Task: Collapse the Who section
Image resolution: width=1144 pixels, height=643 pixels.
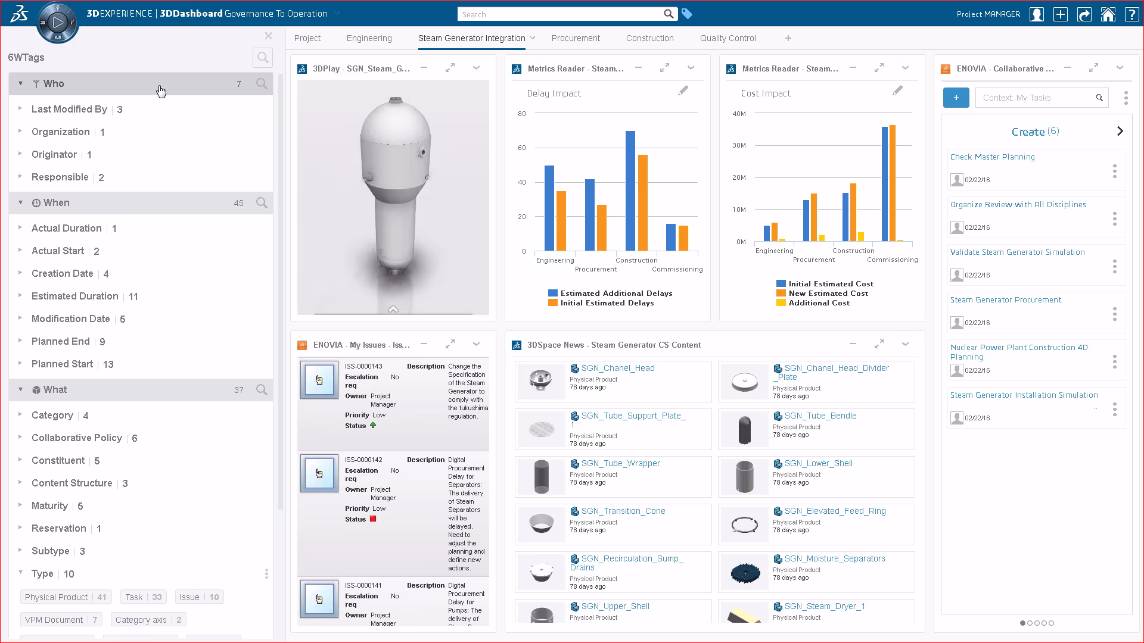Action: click(20, 84)
